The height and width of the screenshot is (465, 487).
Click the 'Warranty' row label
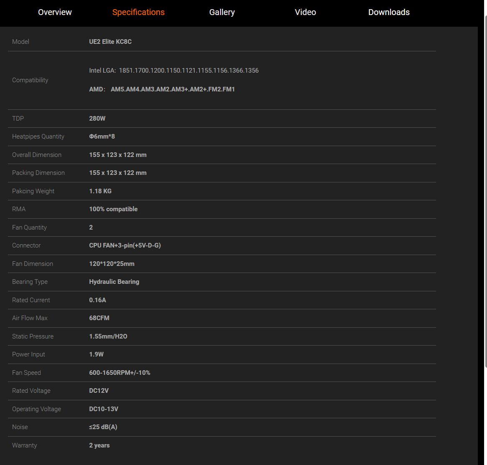click(x=25, y=445)
